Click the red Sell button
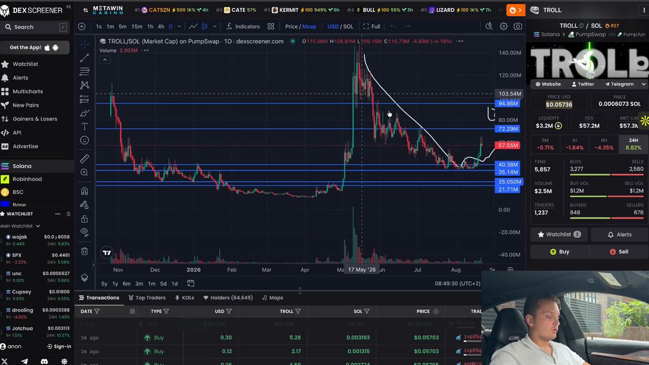Image resolution: width=649 pixels, height=365 pixels. (x=619, y=252)
